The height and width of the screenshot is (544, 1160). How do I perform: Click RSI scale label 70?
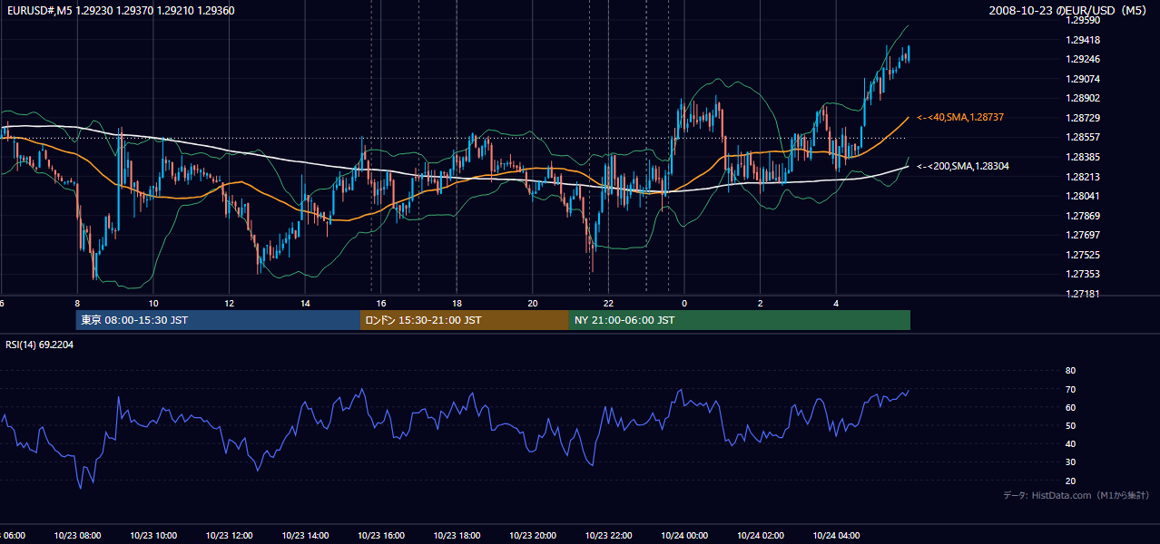[1070, 389]
